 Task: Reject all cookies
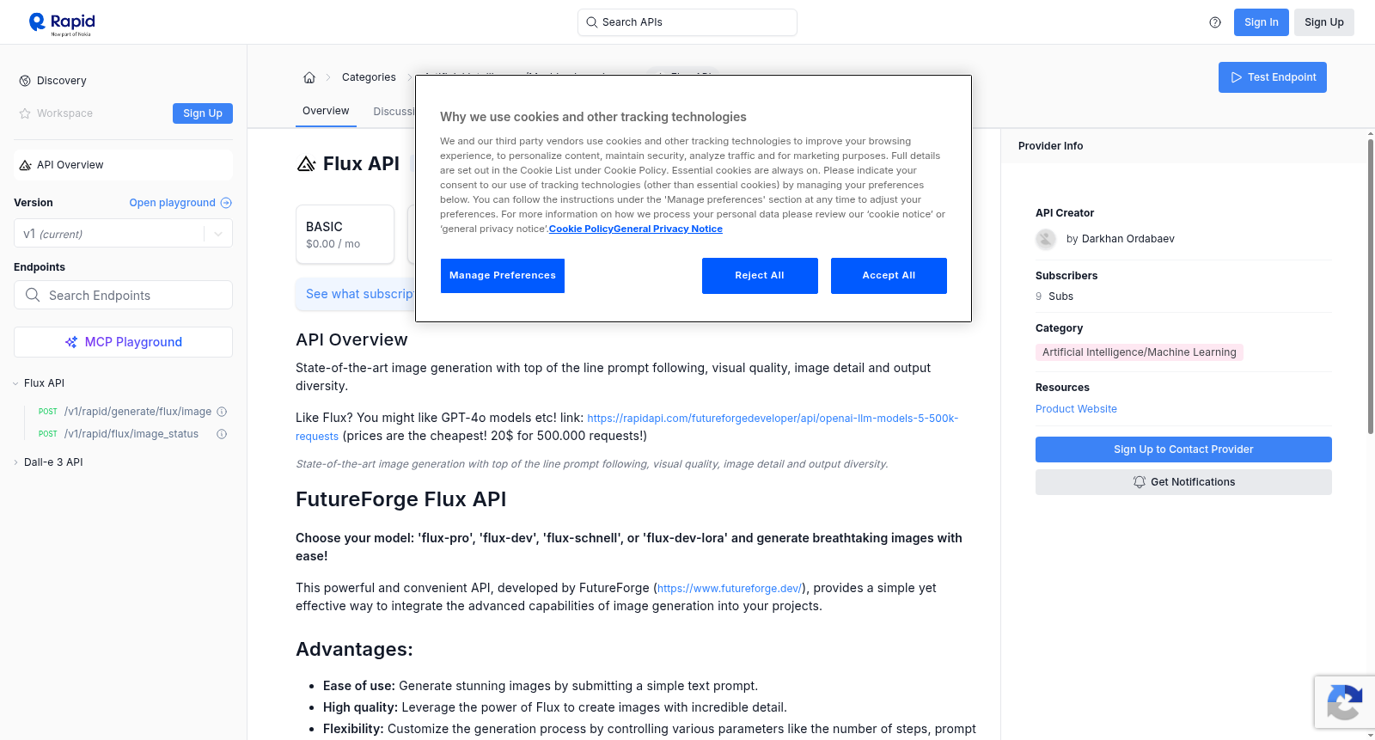(x=760, y=276)
